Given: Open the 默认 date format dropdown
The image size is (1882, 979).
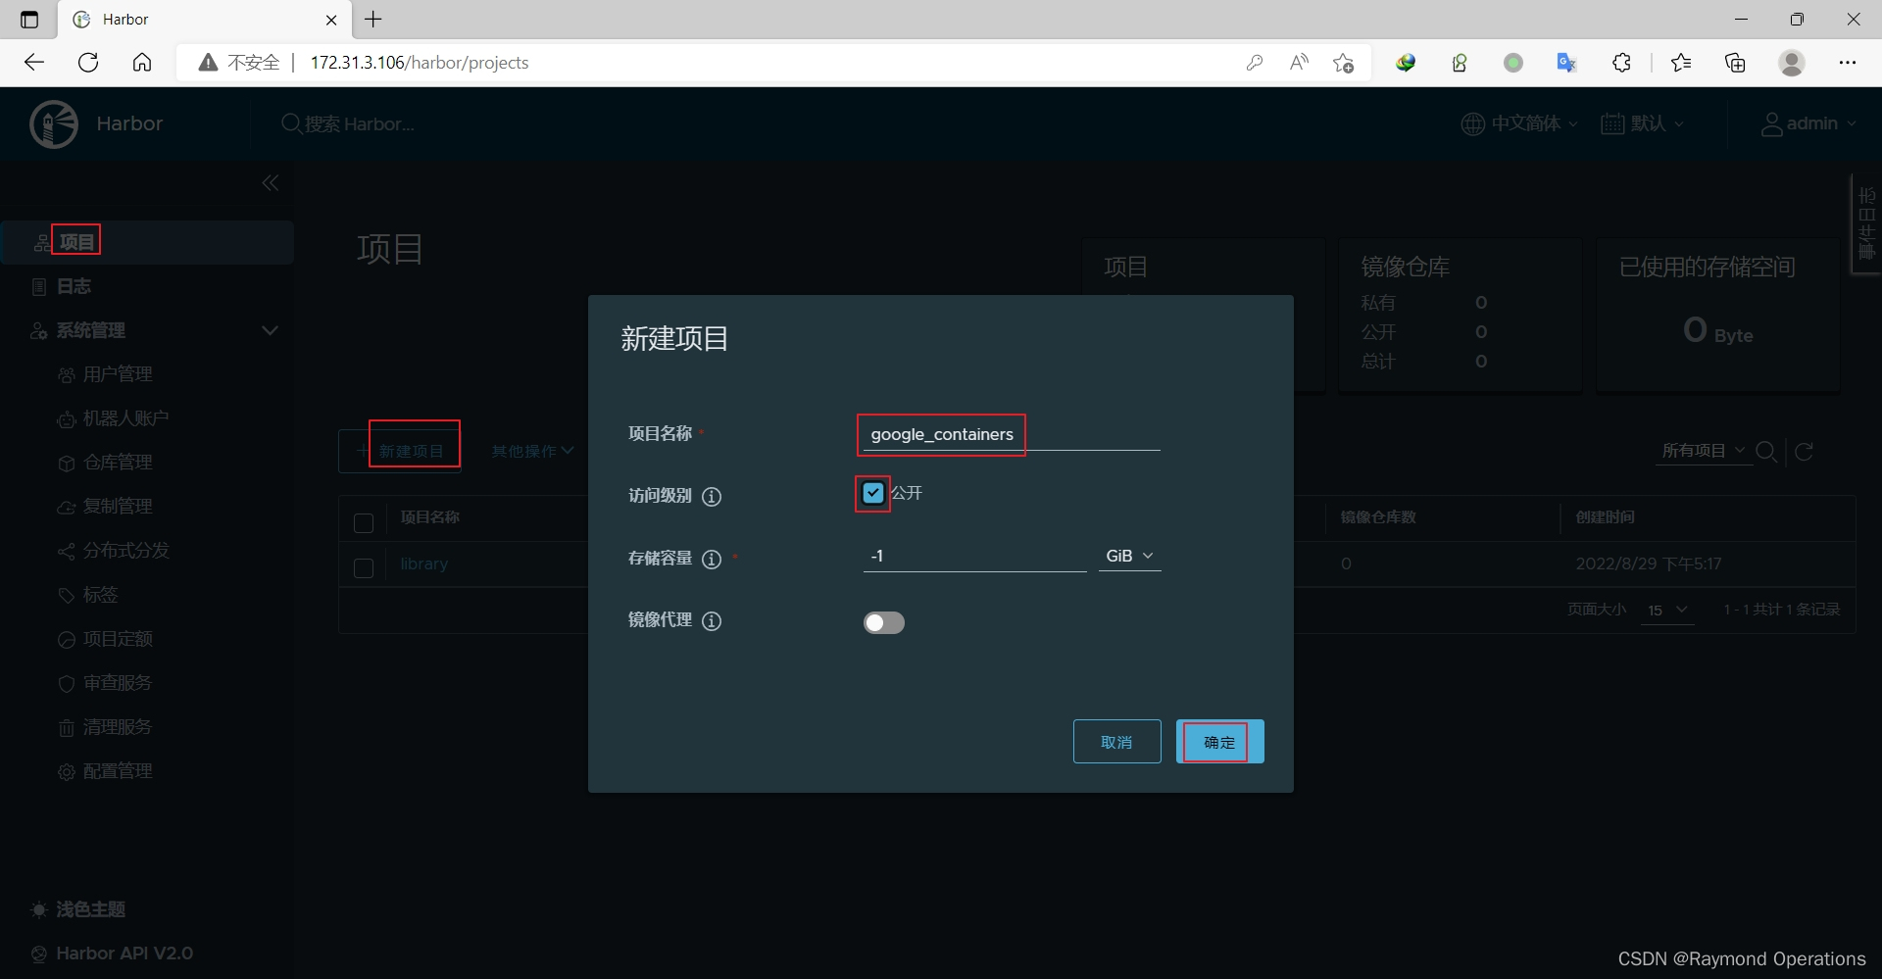Looking at the screenshot, I should [x=1642, y=123].
